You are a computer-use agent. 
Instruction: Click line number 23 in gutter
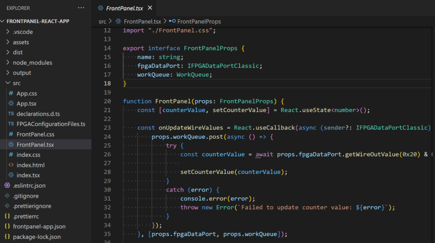[x=107, y=127]
